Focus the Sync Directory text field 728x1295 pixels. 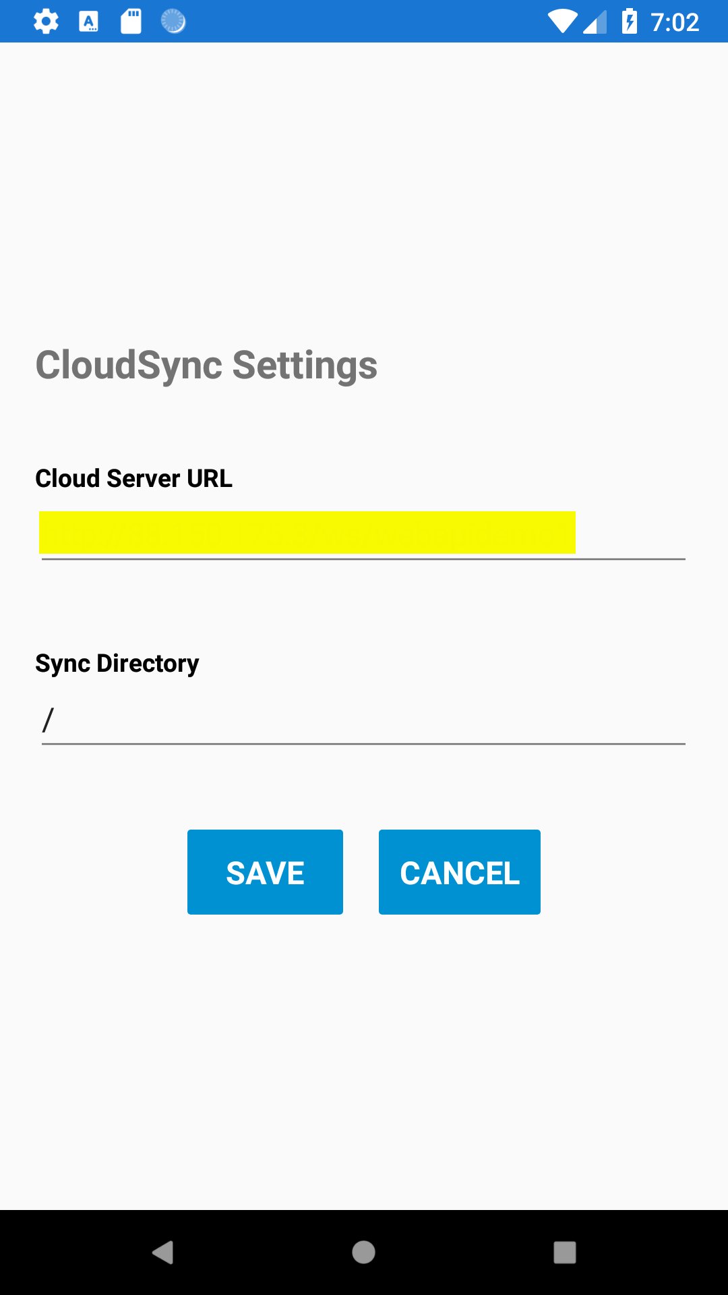(363, 720)
